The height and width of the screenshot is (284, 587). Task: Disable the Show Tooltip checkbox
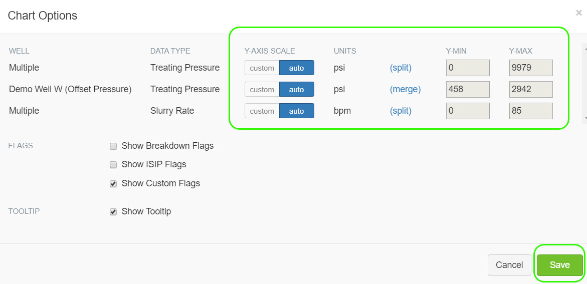click(113, 212)
